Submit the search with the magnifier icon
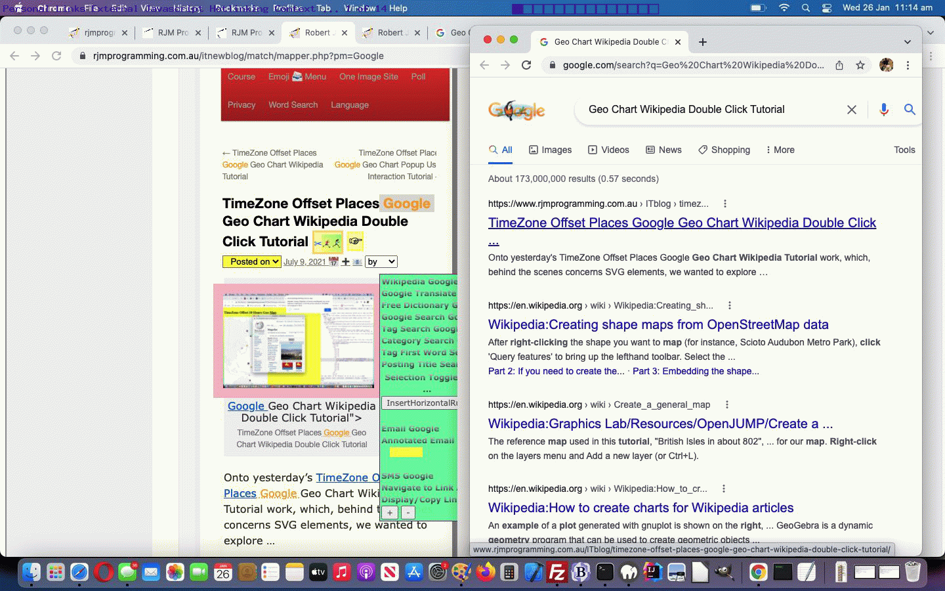 click(910, 110)
